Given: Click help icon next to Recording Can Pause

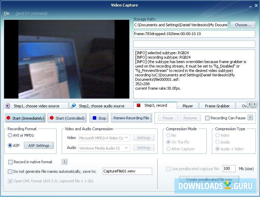Looking at the screenshot, I should [x=250, y=118].
